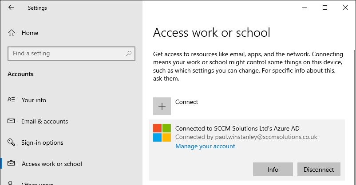
Task: Click the Info button
Action: click(273, 170)
